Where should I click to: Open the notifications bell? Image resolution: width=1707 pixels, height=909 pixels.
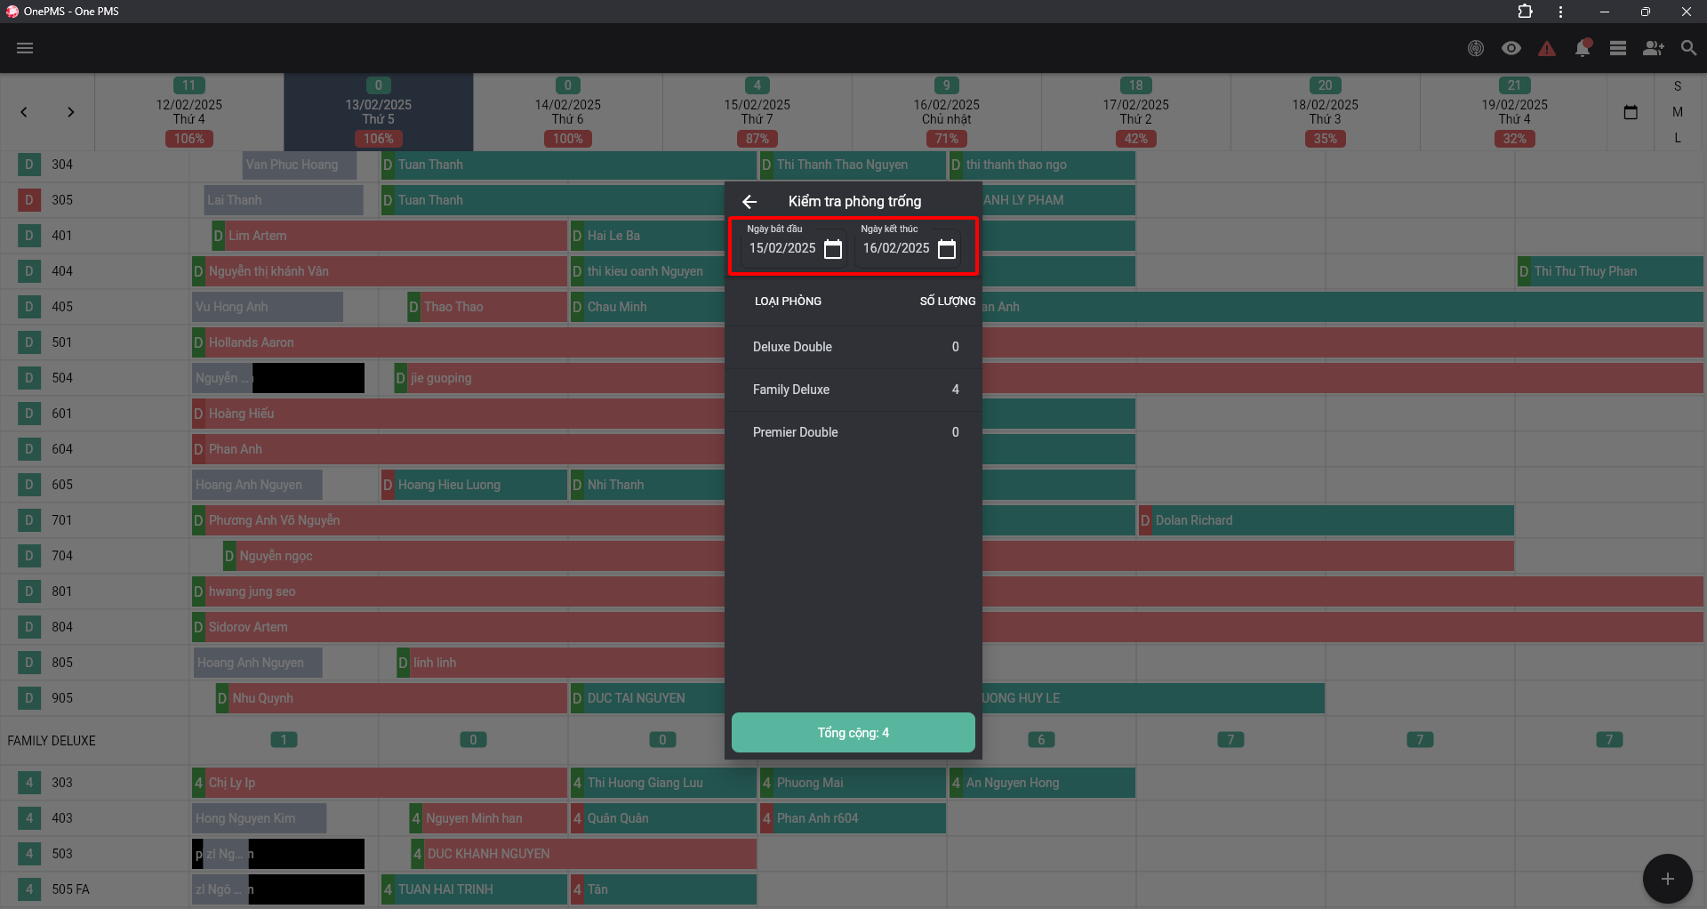[x=1583, y=48]
